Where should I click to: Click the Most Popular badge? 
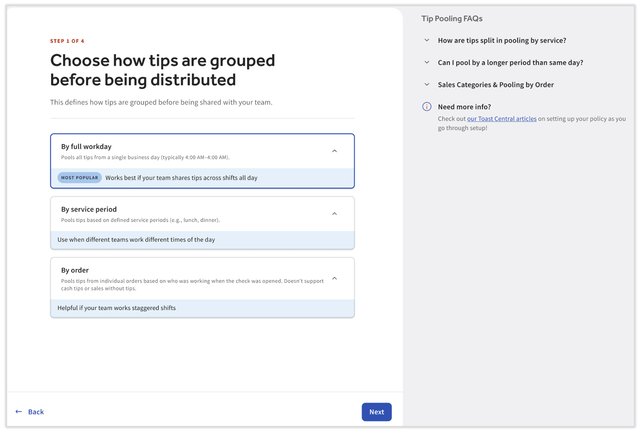(80, 178)
